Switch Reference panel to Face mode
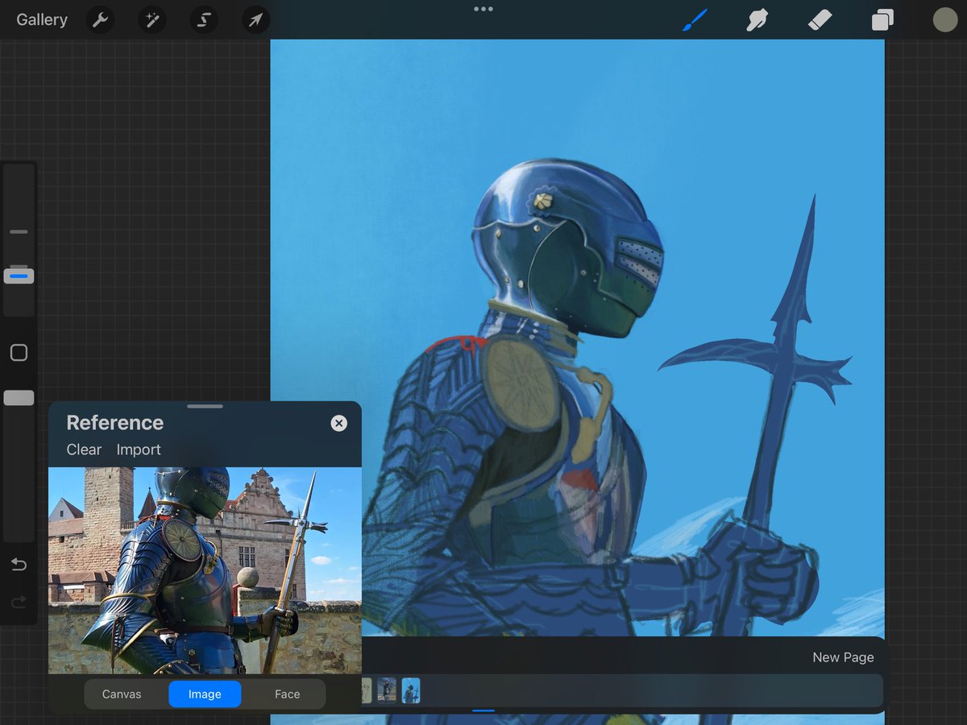Screen dimensions: 967x725 287,694
